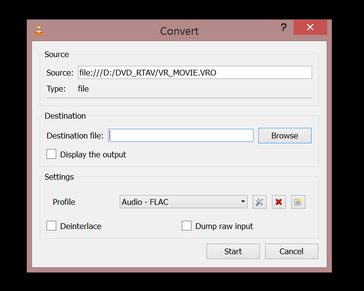Toggle the Deinterlace checkbox
This screenshot has width=364, height=291.
[51, 226]
